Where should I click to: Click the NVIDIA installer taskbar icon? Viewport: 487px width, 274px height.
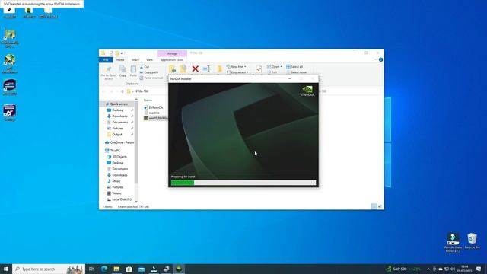point(179,269)
